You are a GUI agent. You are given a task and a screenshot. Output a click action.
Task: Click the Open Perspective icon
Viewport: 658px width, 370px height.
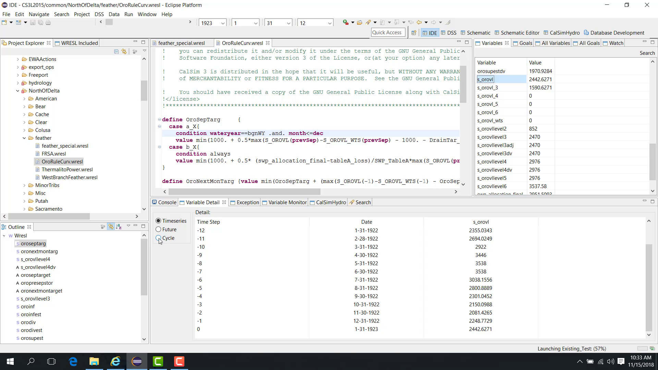pos(414,33)
